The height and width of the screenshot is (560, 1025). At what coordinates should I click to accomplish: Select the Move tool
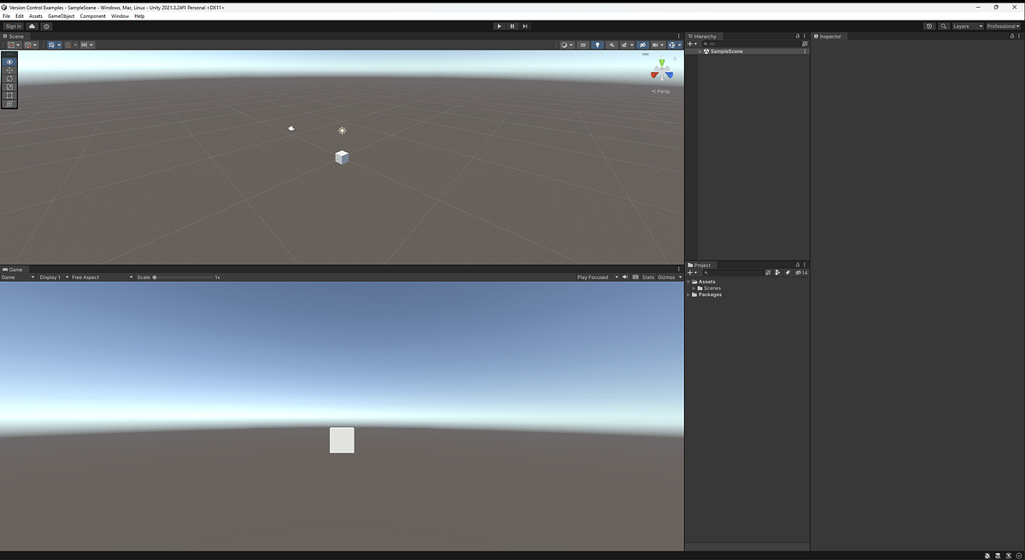click(x=9, y=70)
